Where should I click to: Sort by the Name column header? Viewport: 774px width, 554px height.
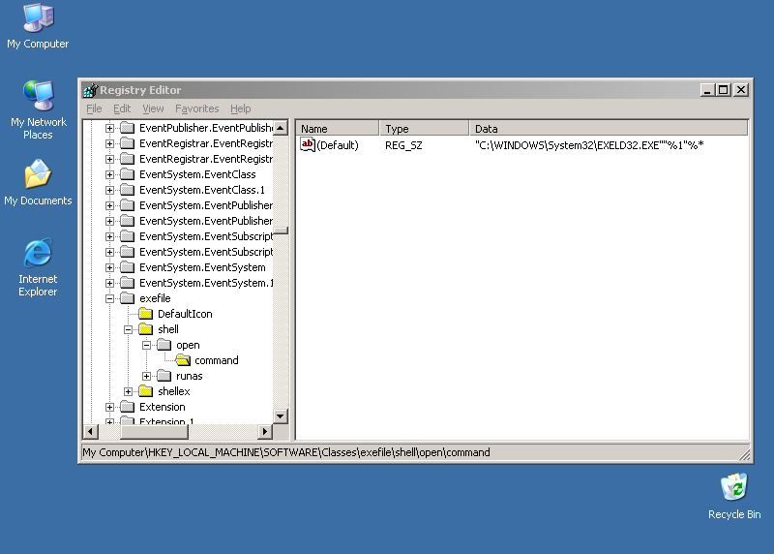coord(338,129)
